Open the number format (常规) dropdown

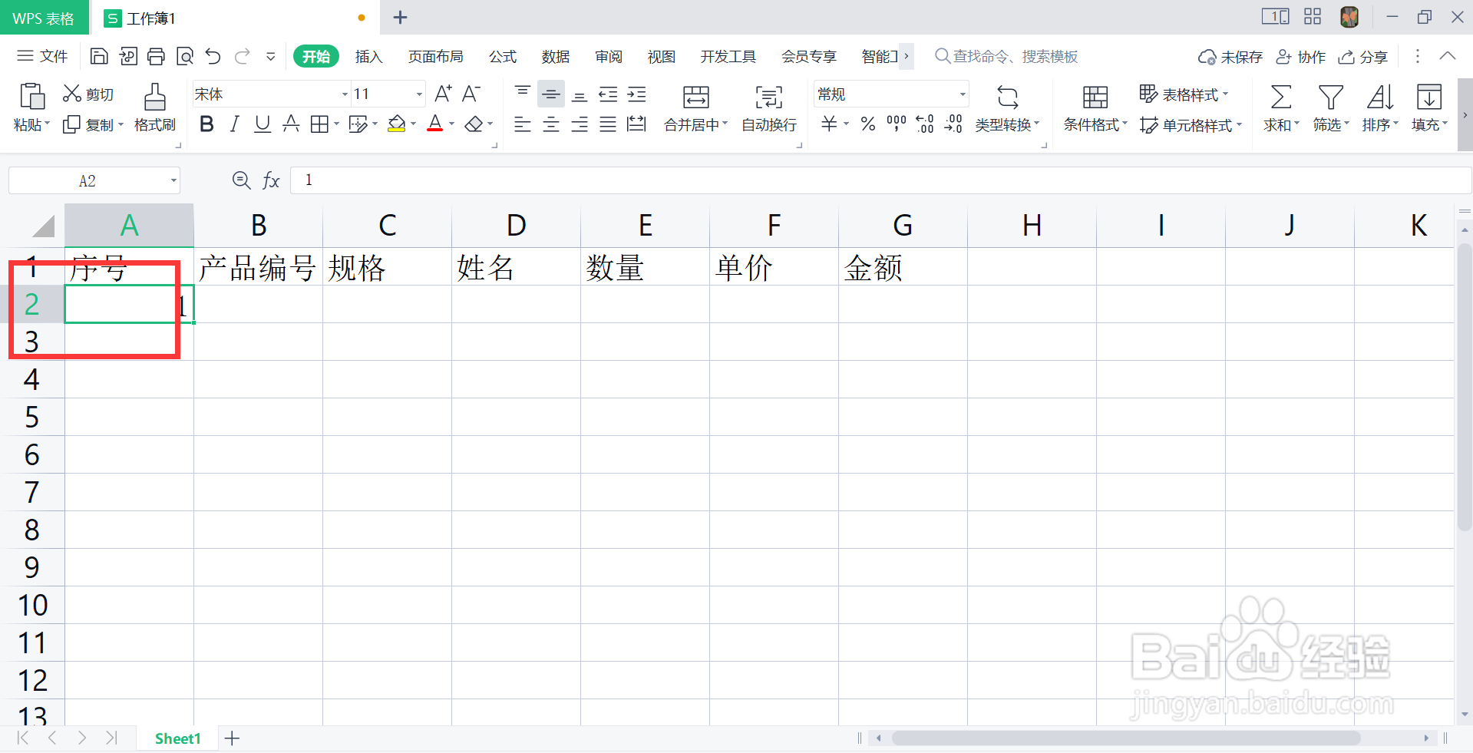click(x=963, y=94)
